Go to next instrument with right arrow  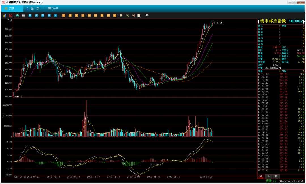point(303,21)
